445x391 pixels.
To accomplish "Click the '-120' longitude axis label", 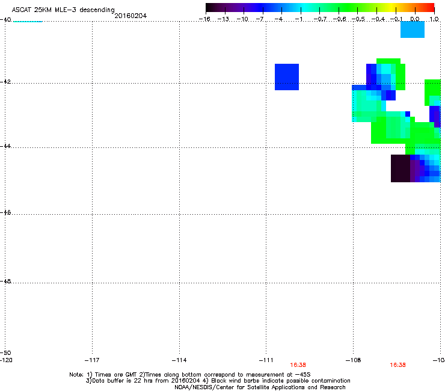I will 6,360.
